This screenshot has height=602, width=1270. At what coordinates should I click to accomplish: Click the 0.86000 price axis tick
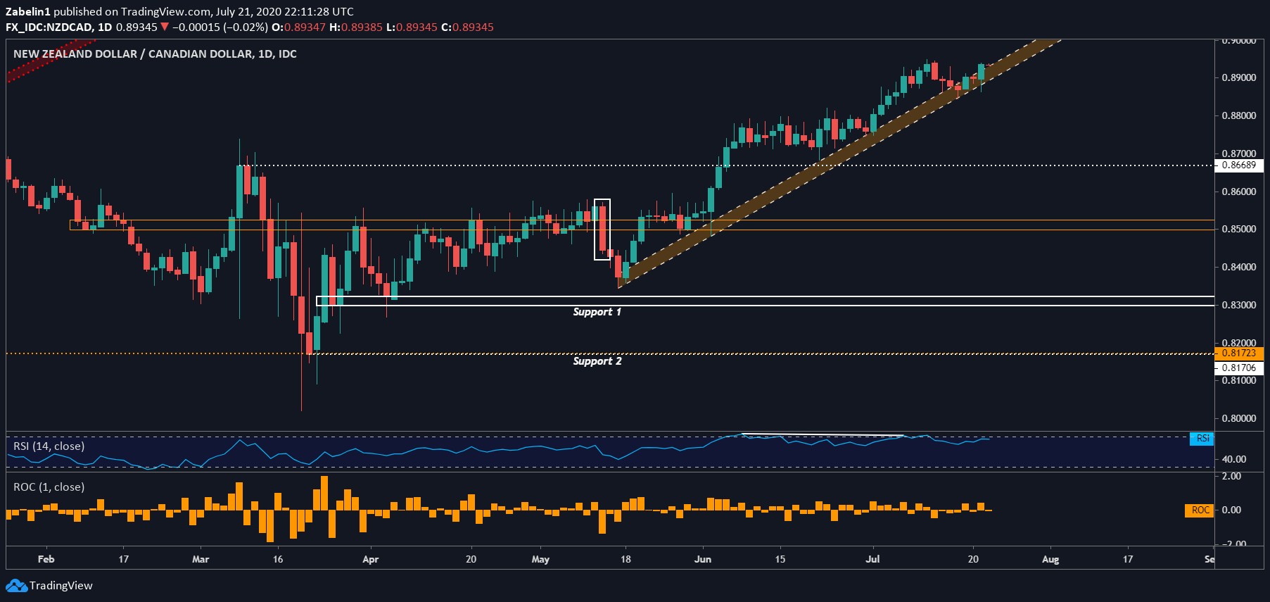[1238, 192]
